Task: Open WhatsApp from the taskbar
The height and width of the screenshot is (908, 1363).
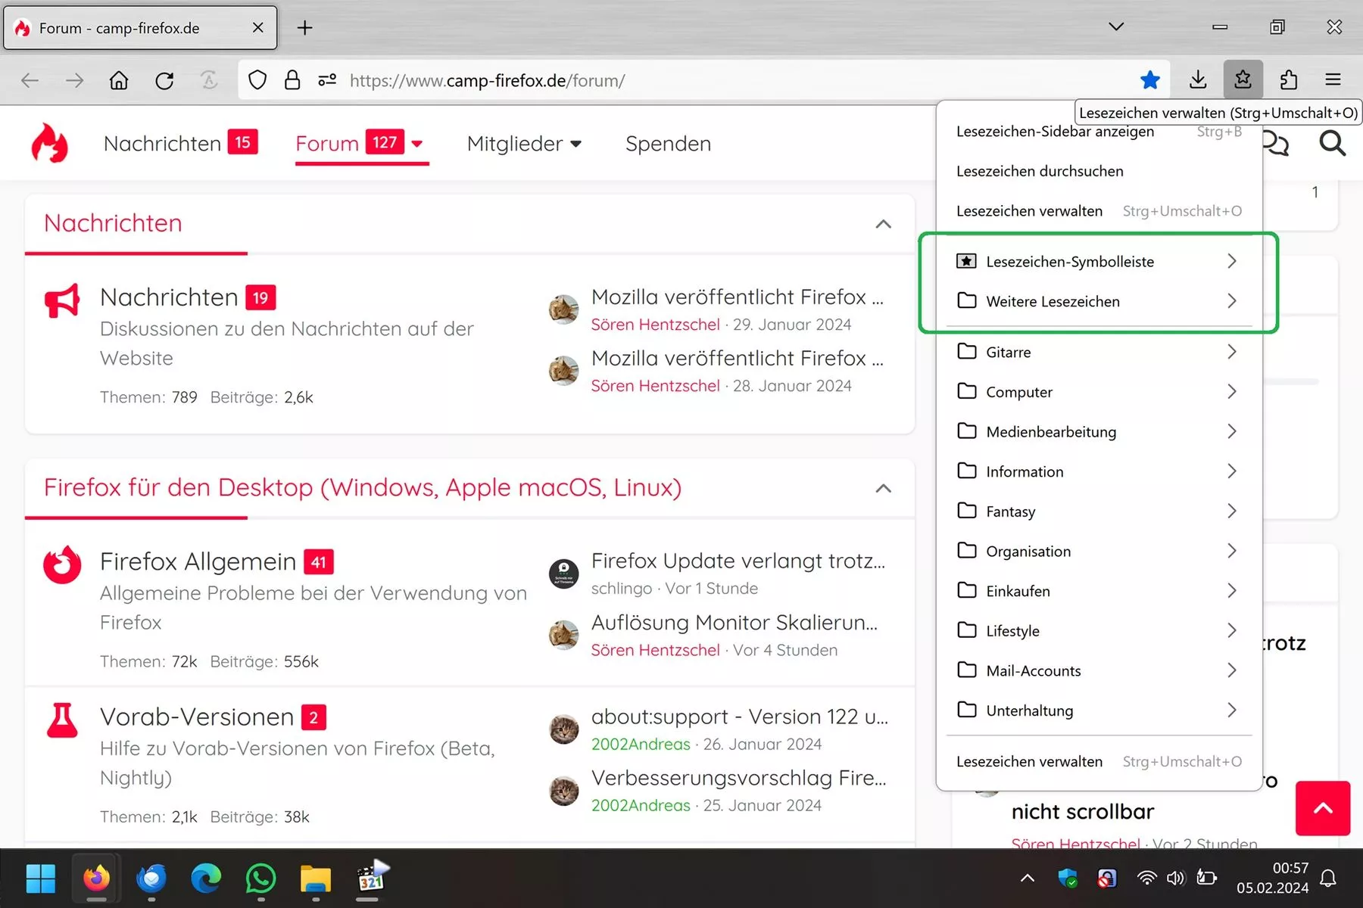Action: click(260, 878)
